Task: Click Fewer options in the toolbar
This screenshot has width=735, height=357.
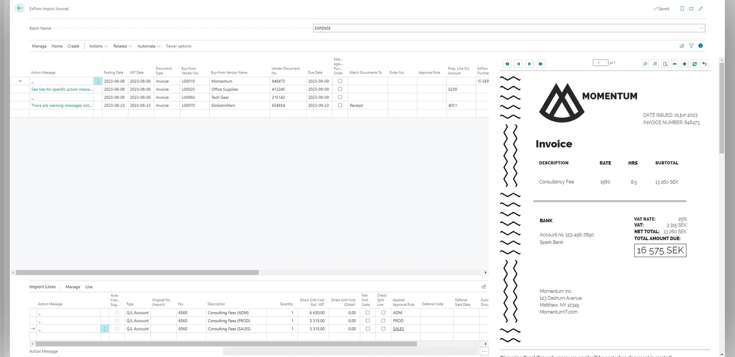Action: click(179, 46)
